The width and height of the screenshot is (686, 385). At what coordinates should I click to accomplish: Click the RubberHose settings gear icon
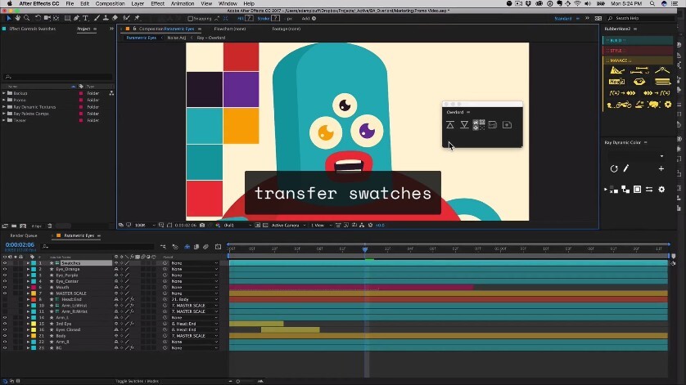[x=668, y=105]
